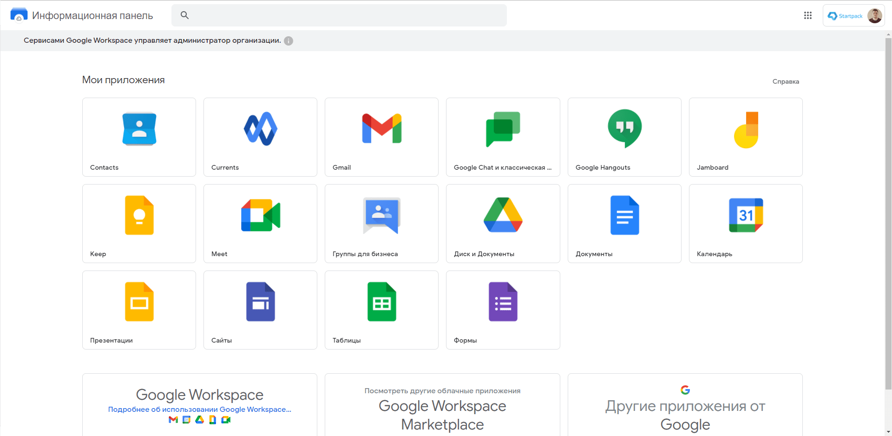Click the Google G logo

(x=685, y=390)
